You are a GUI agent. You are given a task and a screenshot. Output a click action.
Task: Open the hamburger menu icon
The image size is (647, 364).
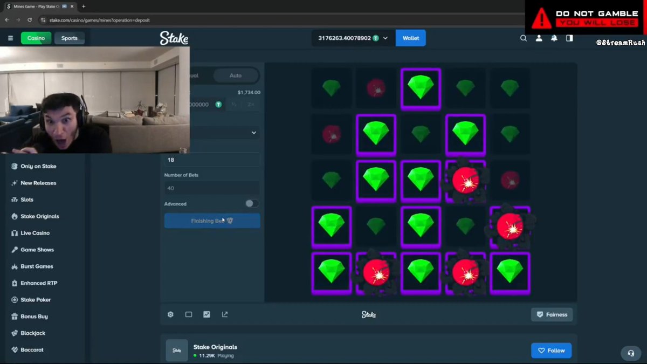[x=10, y=38]
